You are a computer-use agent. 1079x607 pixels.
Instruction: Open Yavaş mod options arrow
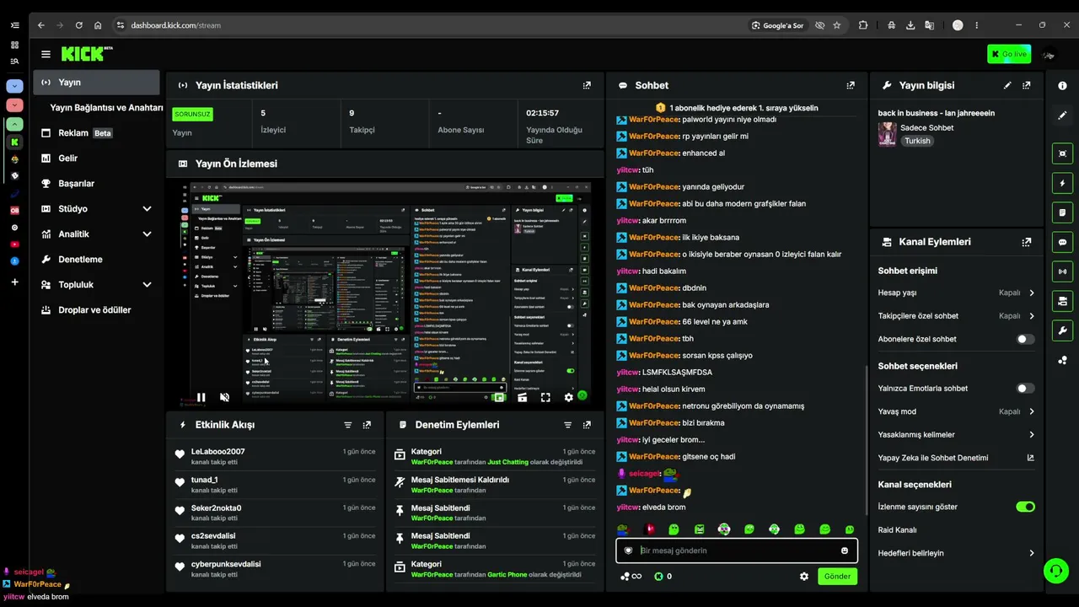click(1031, 411)
